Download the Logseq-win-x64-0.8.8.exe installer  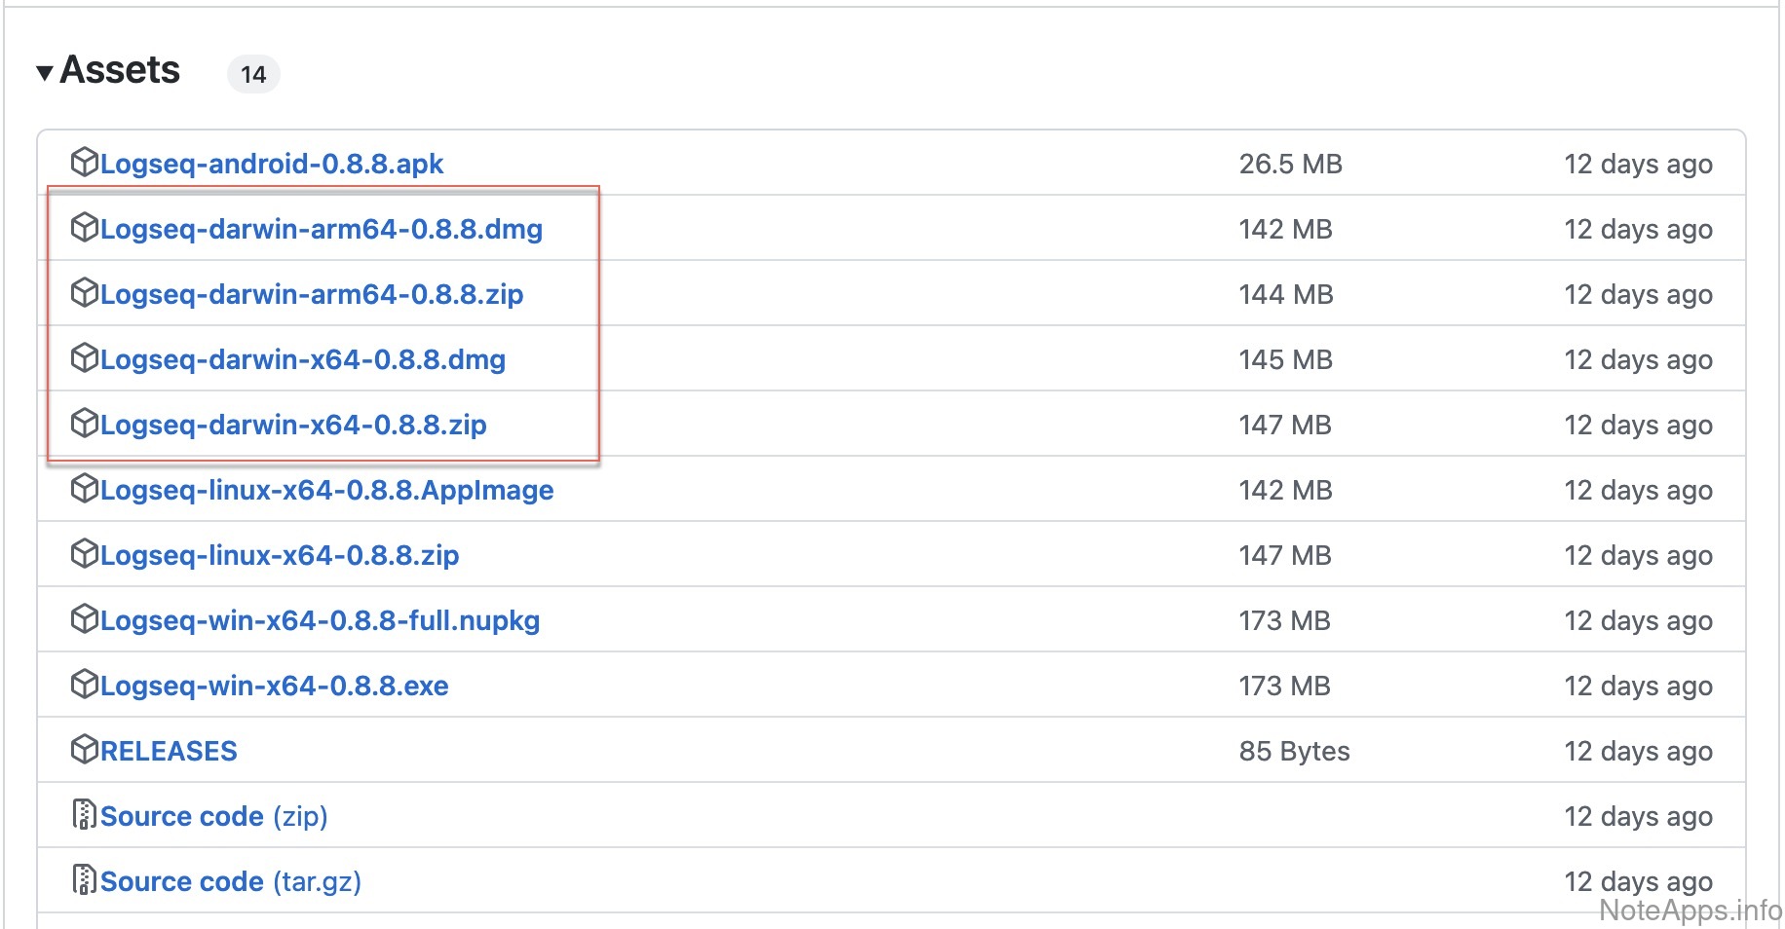(x=274, y=686)
